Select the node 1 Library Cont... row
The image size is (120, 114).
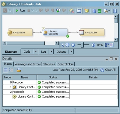60,87
